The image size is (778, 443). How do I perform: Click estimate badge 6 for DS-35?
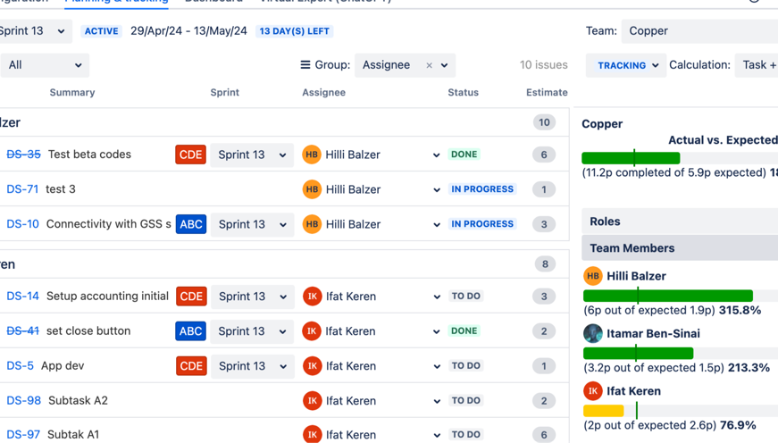pos(544,155)
